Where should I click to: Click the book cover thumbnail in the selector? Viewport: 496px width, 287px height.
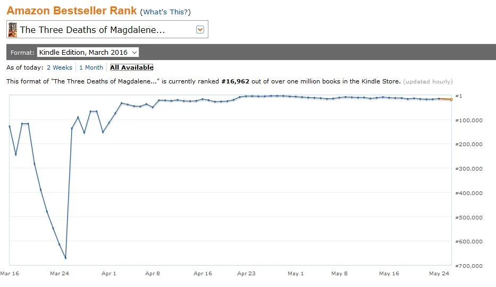click(x=13, y=30)
